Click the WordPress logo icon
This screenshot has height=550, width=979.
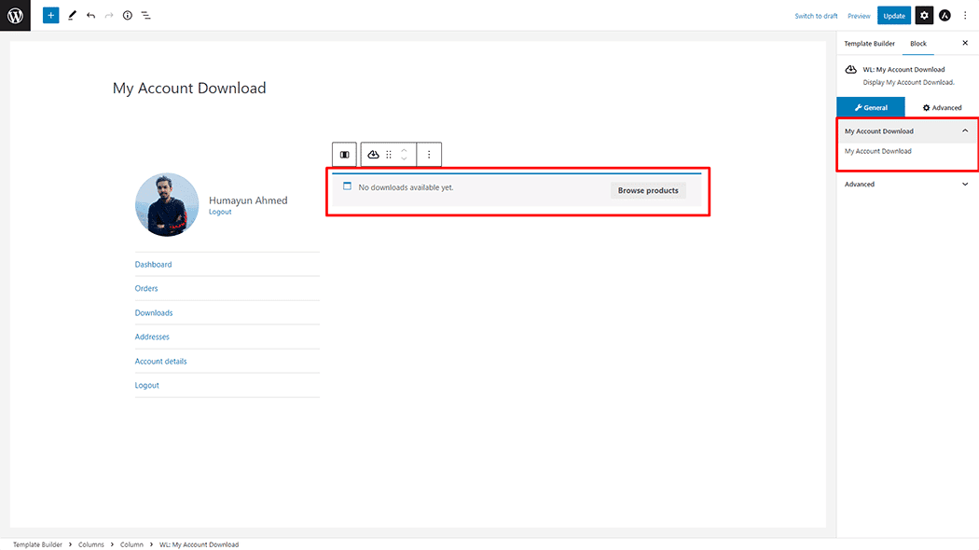tap(14, 15)
